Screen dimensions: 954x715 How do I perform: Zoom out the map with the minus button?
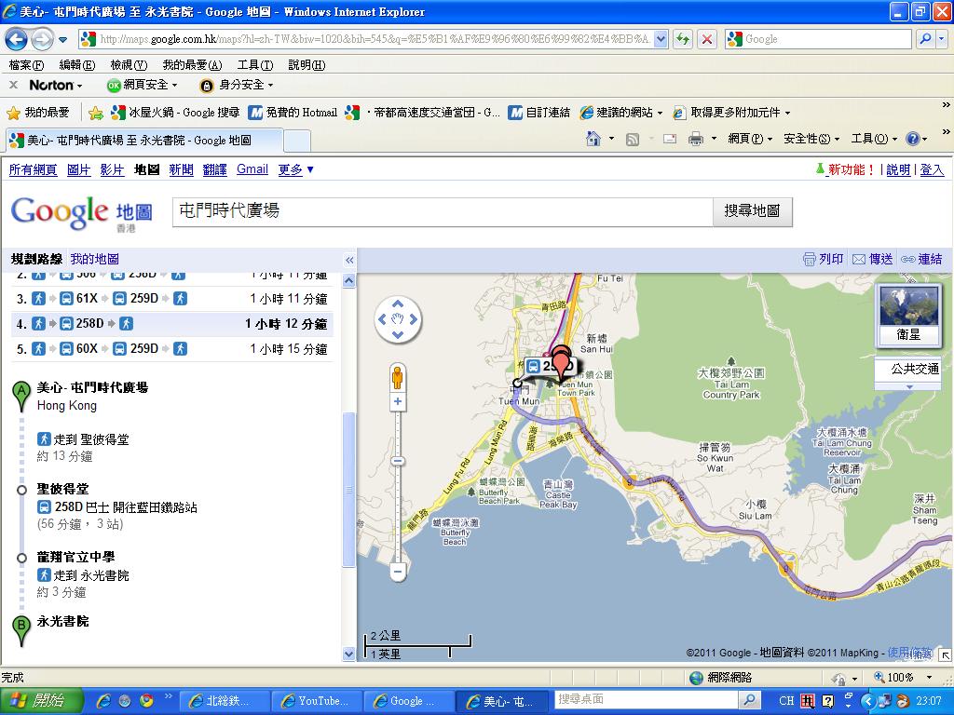398,571
